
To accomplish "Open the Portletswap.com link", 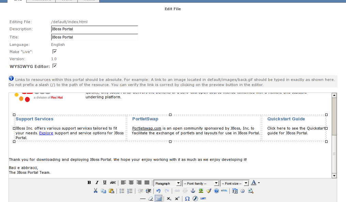I will (x=147, y=128).
